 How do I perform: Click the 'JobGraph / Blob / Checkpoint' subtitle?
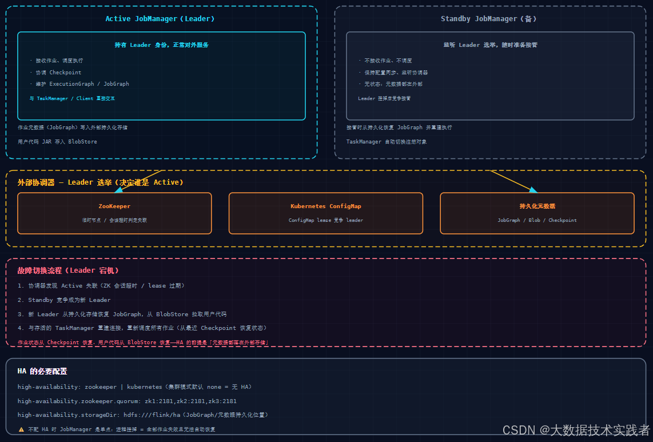tap(537, 220)
